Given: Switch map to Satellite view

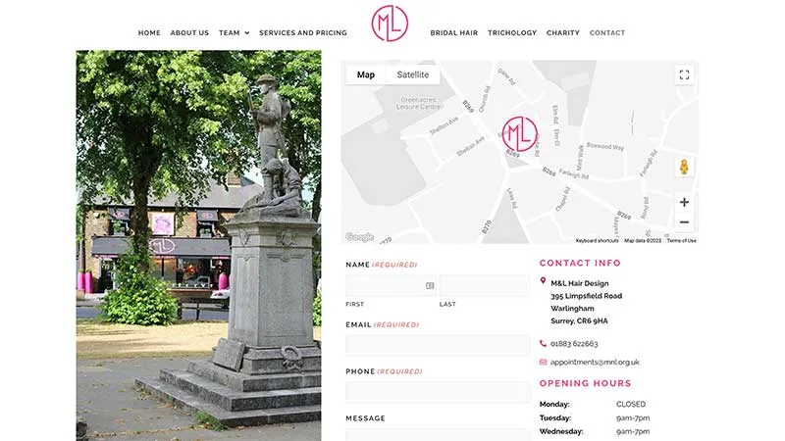Looking at the screenshot, I should coord(412,74).
